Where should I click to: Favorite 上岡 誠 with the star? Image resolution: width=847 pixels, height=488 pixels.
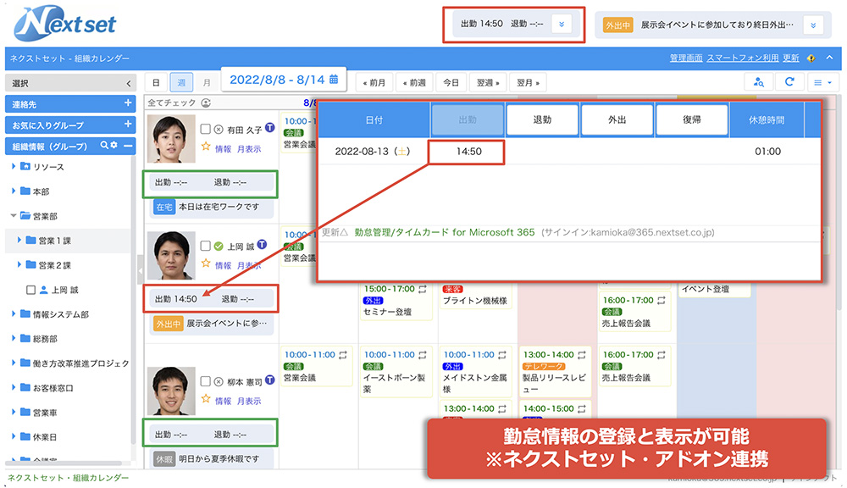pos(206,263)
